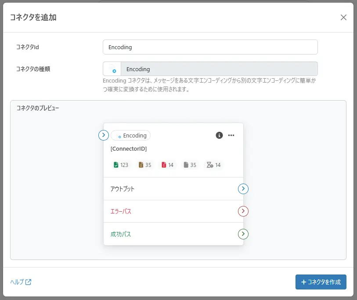This screenshot has width=357, height=300.
Task: Expand the red エラーパス chevron
Action: point(243,211)
